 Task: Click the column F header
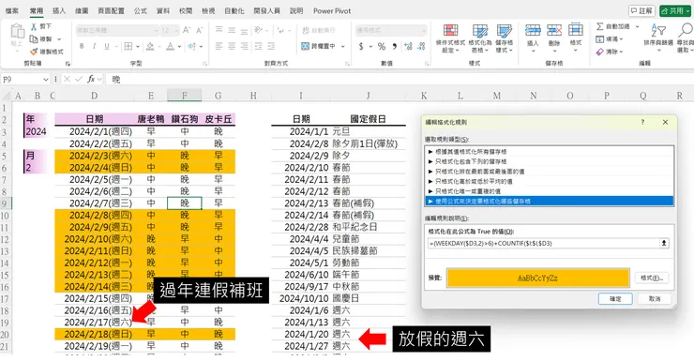pyautogui.click(x=185, y=95)
